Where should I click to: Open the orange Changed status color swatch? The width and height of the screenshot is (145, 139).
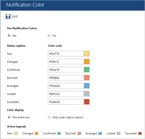point(87,61)
